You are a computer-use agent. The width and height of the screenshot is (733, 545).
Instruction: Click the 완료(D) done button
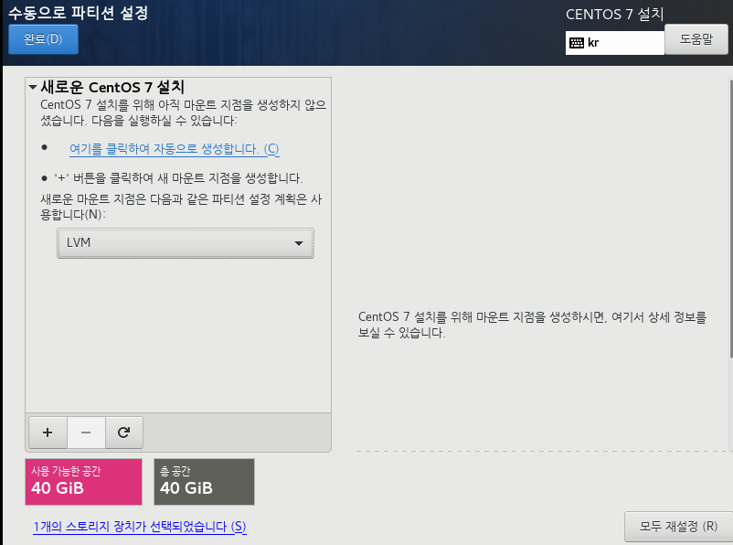pyautogui.click(x=43, y=38)
